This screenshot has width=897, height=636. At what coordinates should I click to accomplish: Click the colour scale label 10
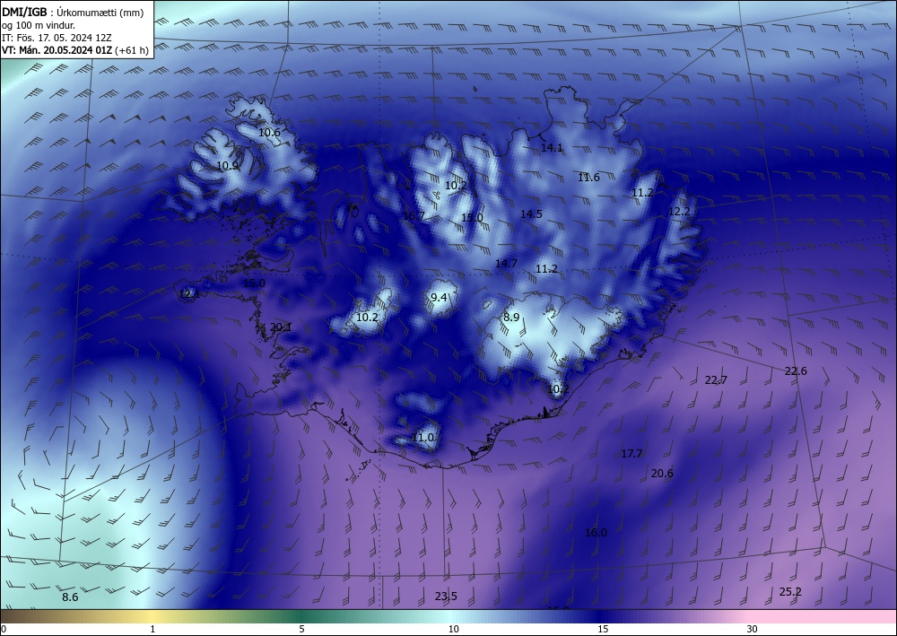(453, 629)
